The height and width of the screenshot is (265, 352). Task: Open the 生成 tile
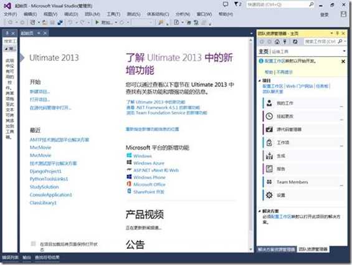pyautogui.click(x=303, y=156)
